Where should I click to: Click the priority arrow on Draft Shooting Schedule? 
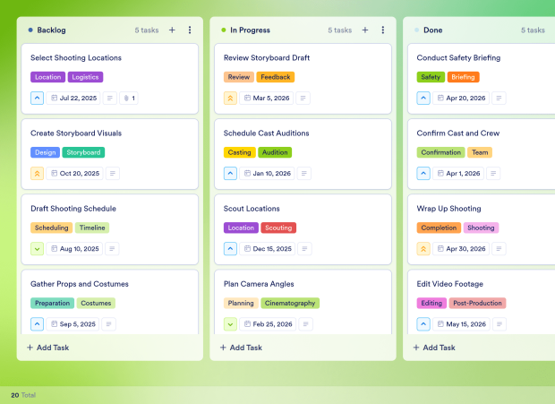(x=38, y=249)
